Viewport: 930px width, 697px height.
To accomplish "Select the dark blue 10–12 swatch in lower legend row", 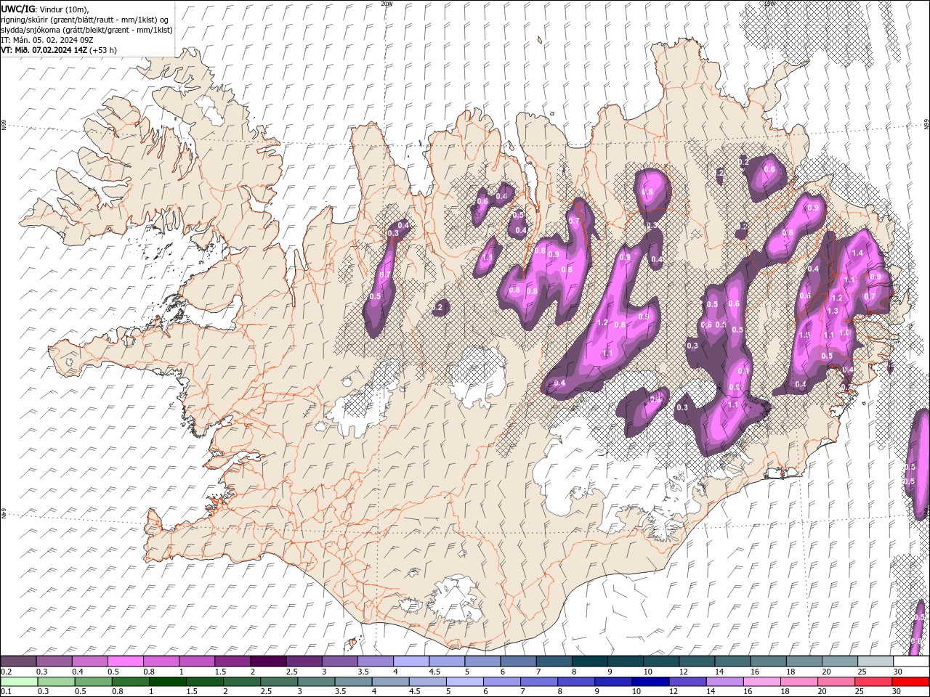I will 651,682.
